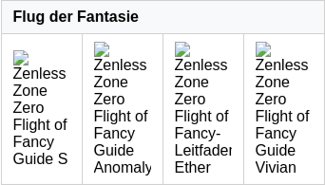Click the Leitfaden text in third cell
Image resolution: width=325 pixels, height=185 pixels.
pos(203,150)
